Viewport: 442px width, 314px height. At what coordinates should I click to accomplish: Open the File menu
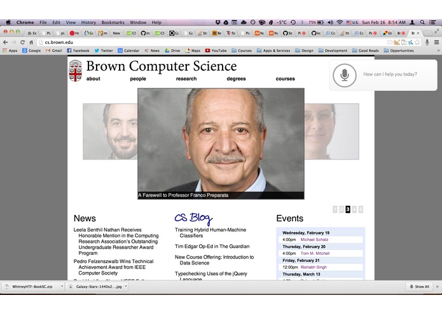(43, 22)
